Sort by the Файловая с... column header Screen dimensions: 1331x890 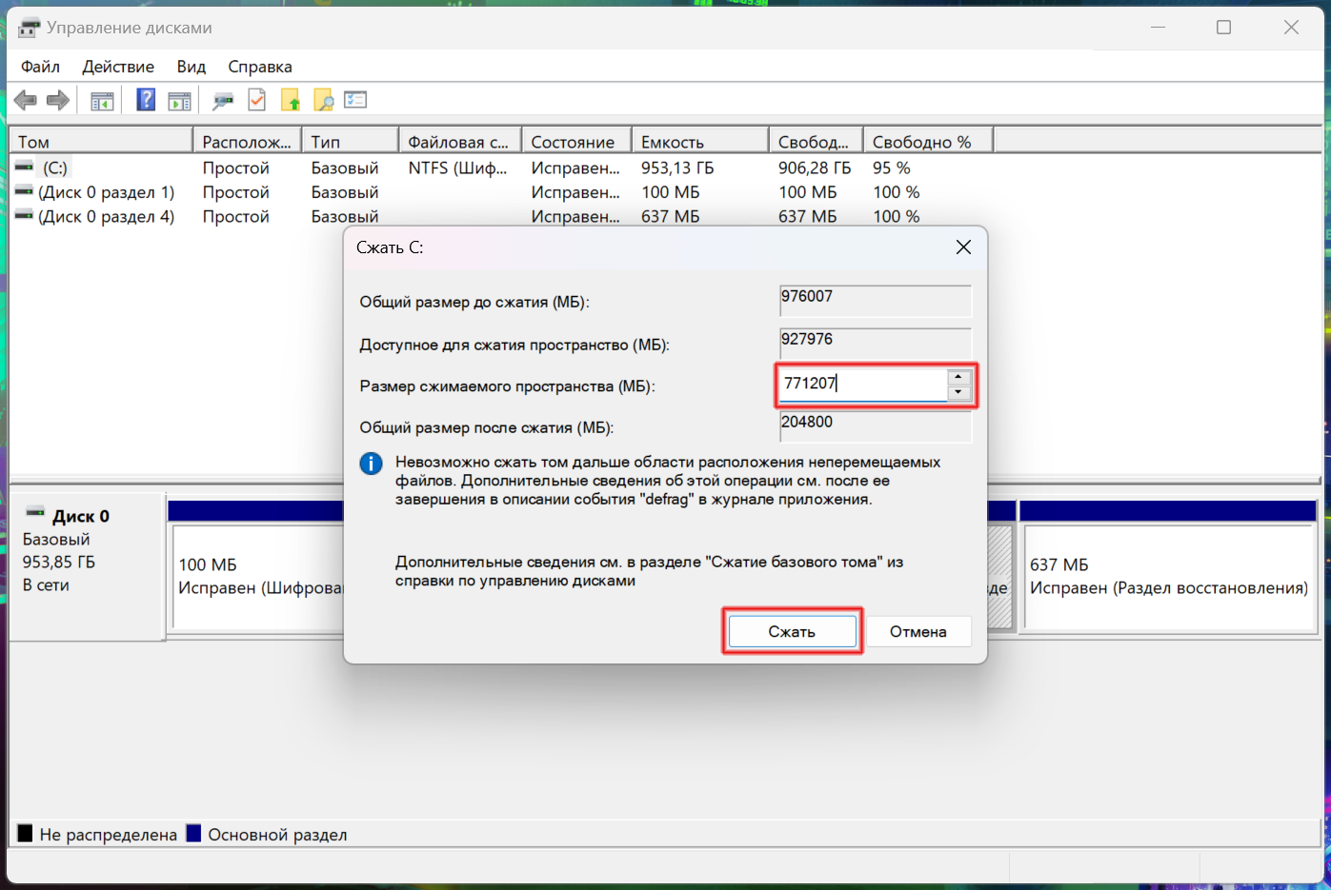click(460, 141)
